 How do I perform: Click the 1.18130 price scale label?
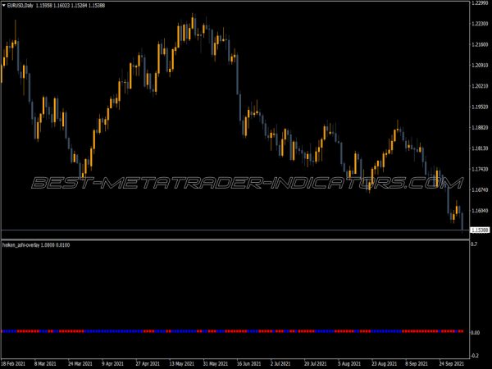(x=480, y=148)
